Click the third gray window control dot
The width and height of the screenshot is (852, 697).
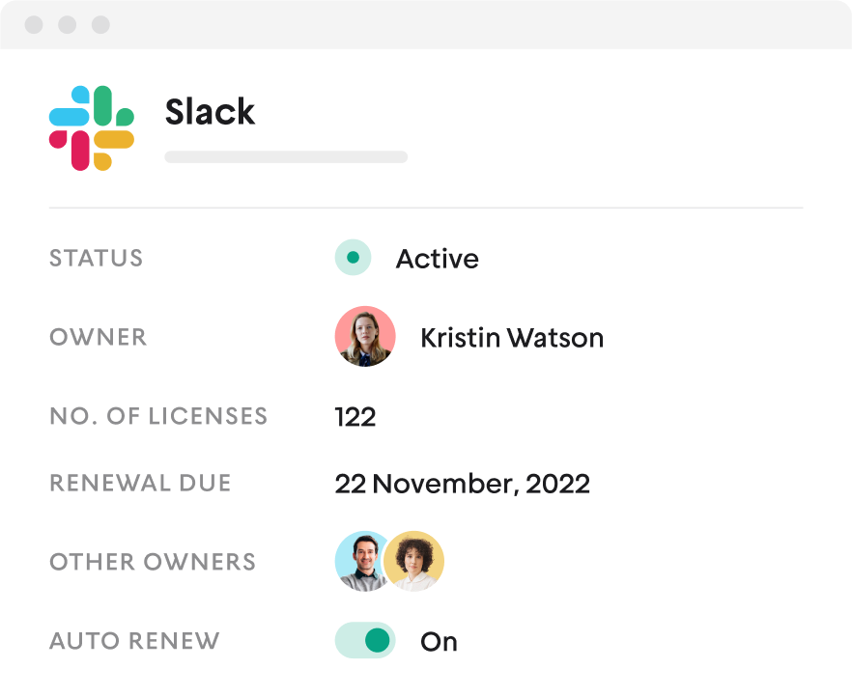pyautogui.click(x=100, y=24)
